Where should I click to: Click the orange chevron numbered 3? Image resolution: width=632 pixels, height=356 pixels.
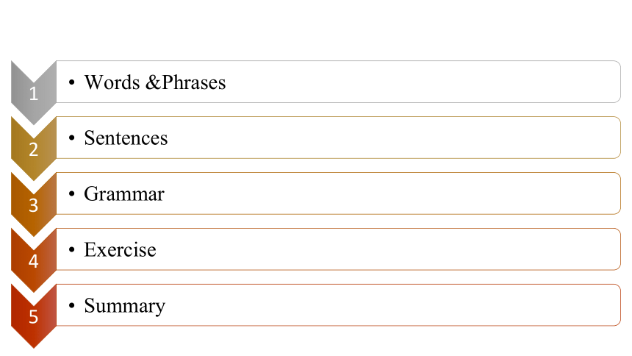34,205
